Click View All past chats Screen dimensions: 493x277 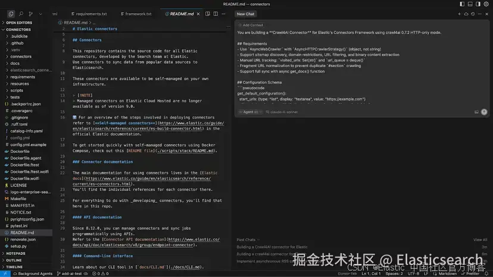480,240
